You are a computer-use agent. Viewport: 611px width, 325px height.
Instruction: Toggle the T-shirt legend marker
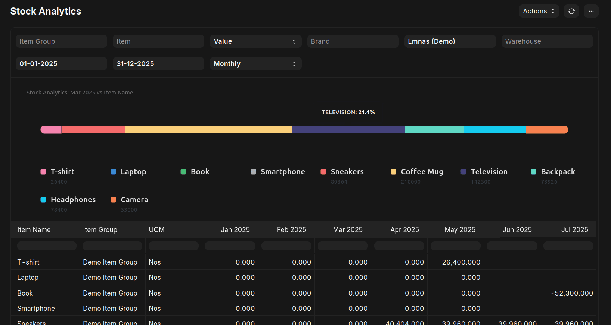43,172
